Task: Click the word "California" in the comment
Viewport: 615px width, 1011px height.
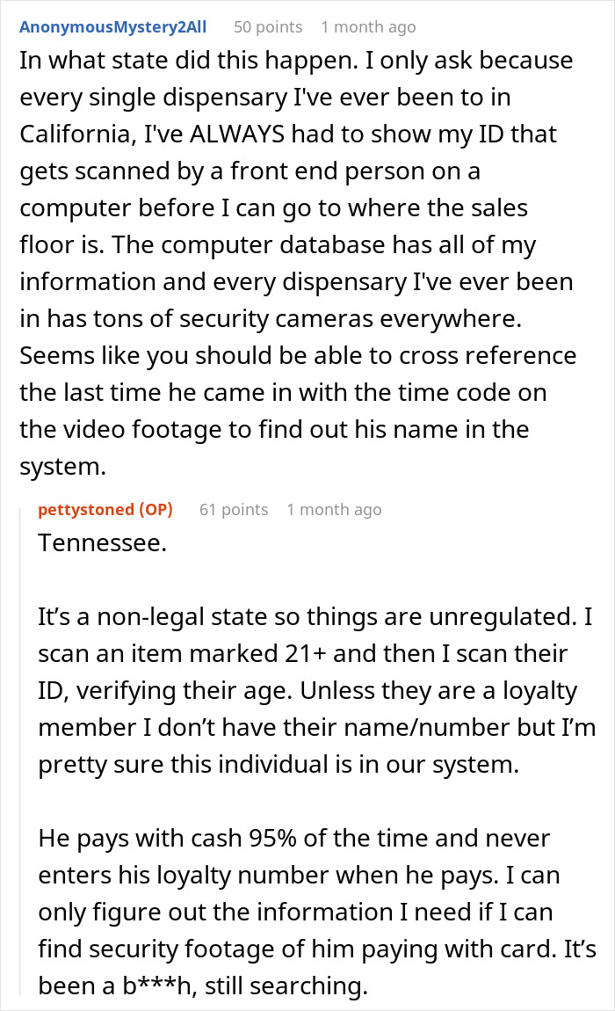Action: click(x=78, y=135)
